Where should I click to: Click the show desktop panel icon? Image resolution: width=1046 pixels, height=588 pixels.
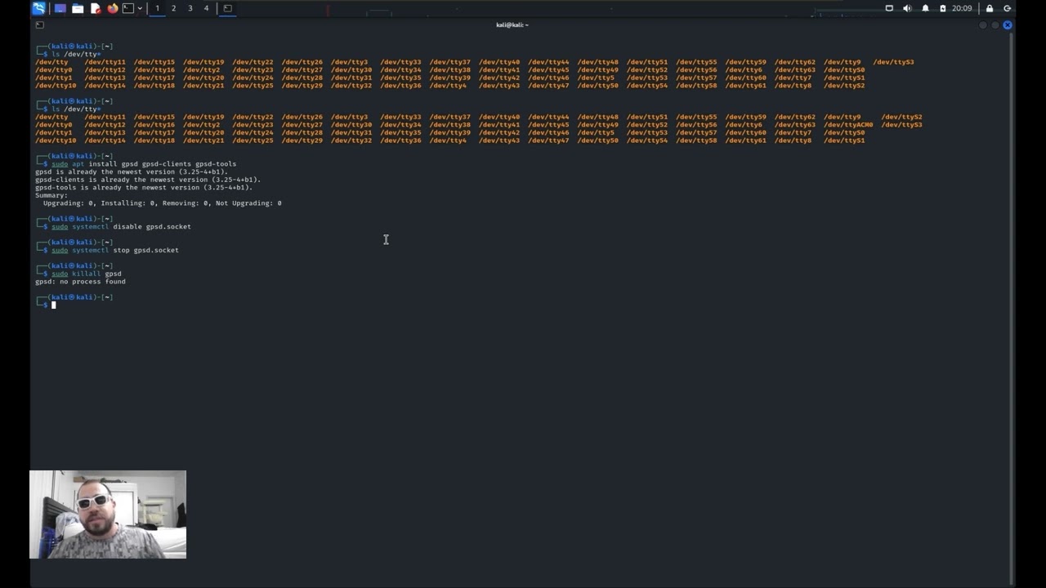[x=60, y=8]
